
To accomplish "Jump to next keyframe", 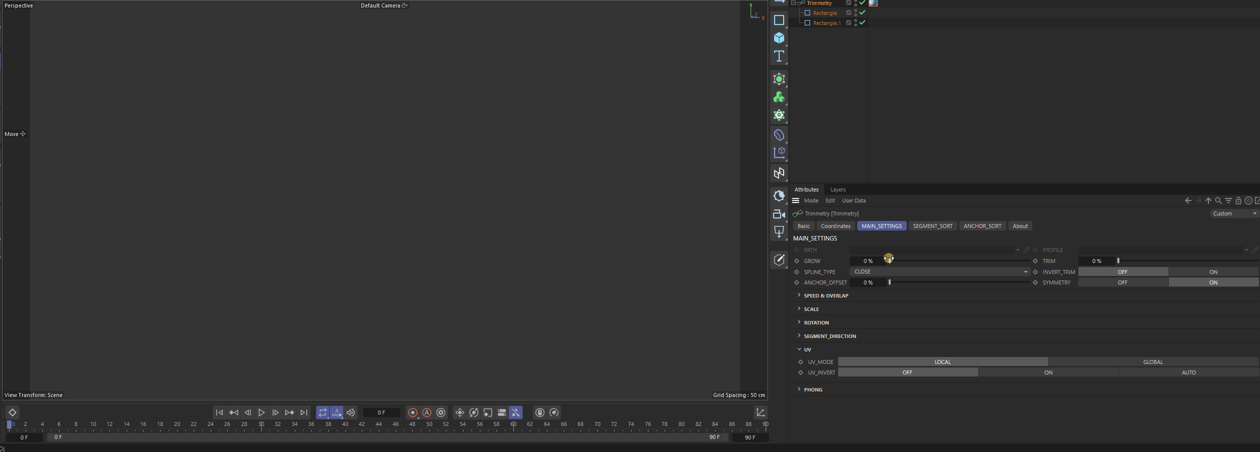I will [x=289, y=412].
